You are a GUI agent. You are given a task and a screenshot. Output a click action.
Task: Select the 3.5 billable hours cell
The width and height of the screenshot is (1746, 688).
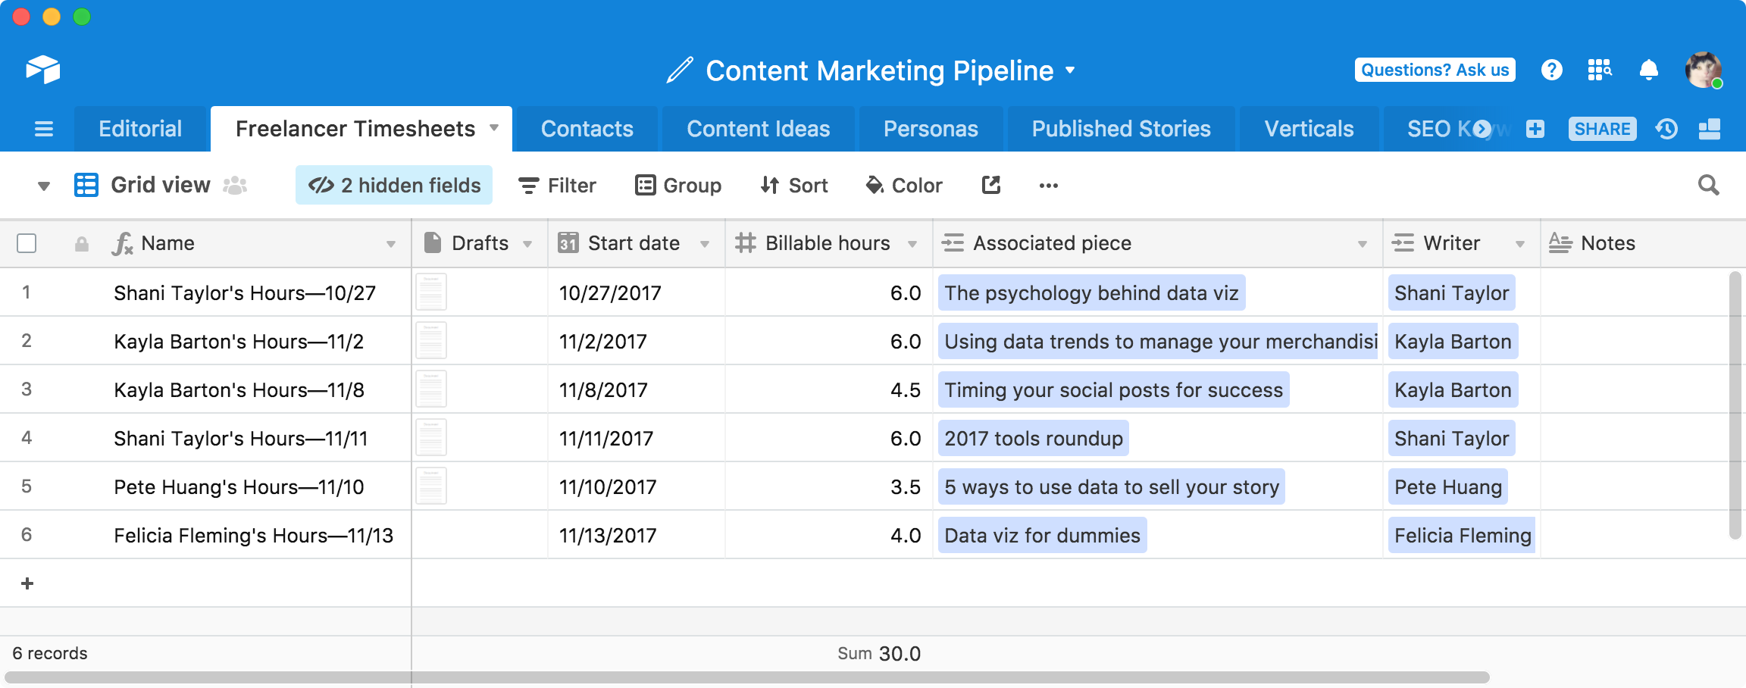click(829, 486)
